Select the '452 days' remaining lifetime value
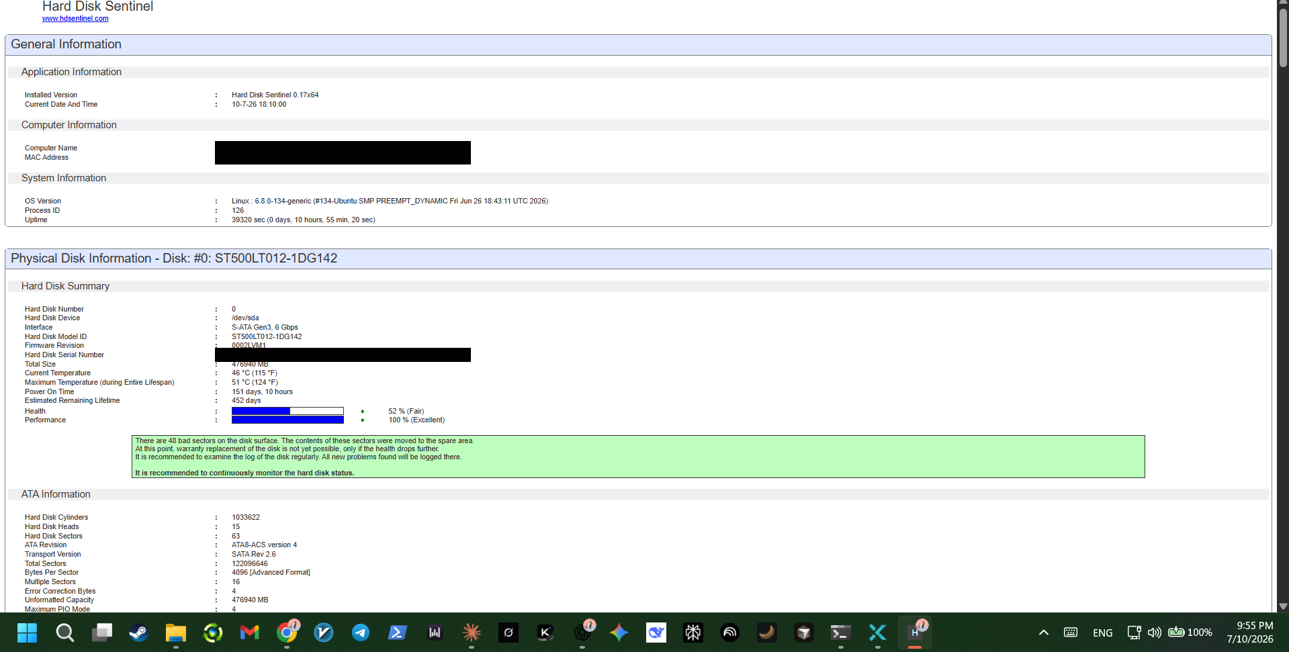This screenshot has height=652, width=1289. click(x=247, y=401)
